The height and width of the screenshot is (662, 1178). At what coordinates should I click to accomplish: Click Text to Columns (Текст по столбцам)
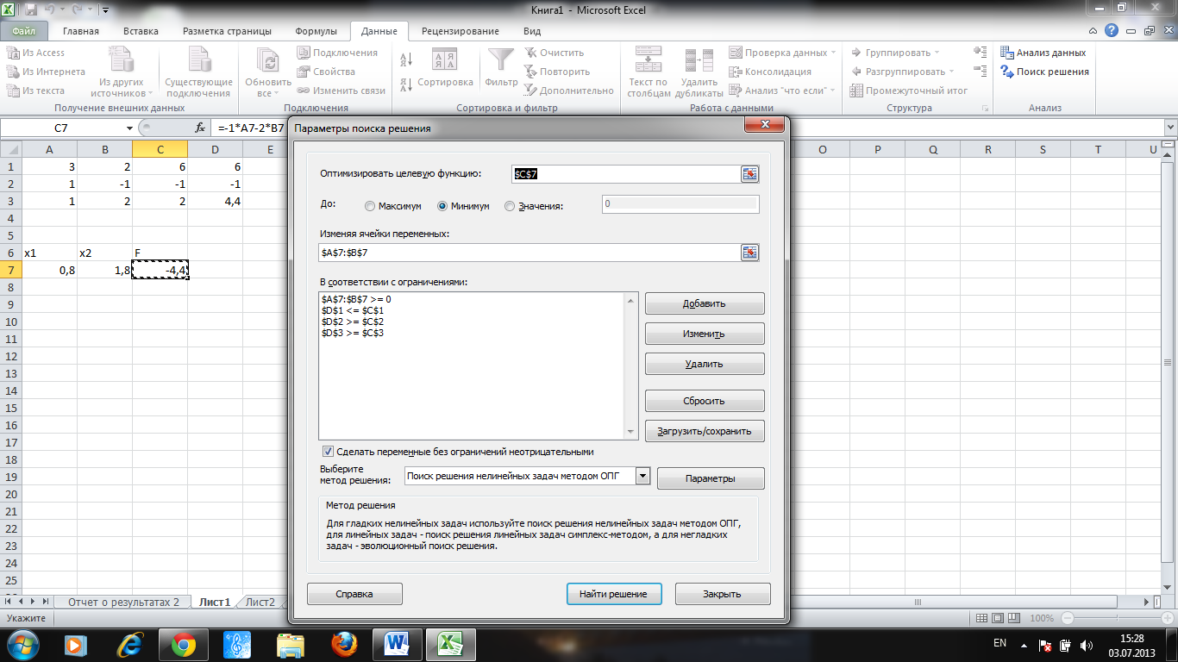click(x=648, y=72)
